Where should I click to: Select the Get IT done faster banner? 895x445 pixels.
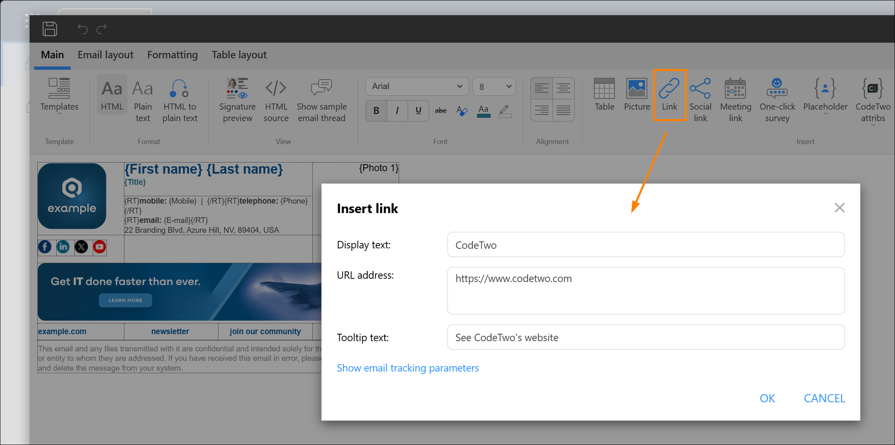click(x=179, y=292)
